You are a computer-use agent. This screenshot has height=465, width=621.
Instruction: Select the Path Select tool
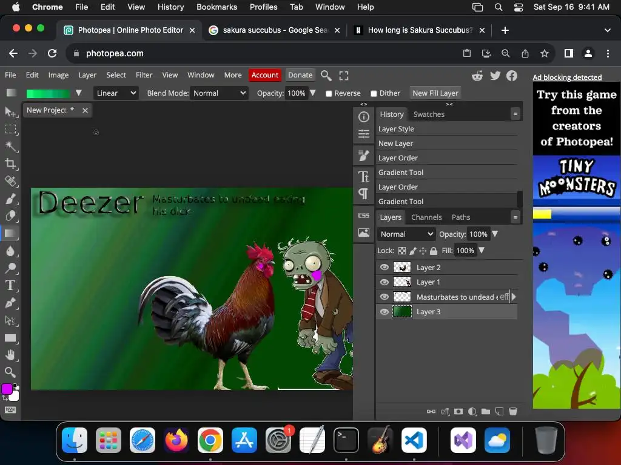10,320
